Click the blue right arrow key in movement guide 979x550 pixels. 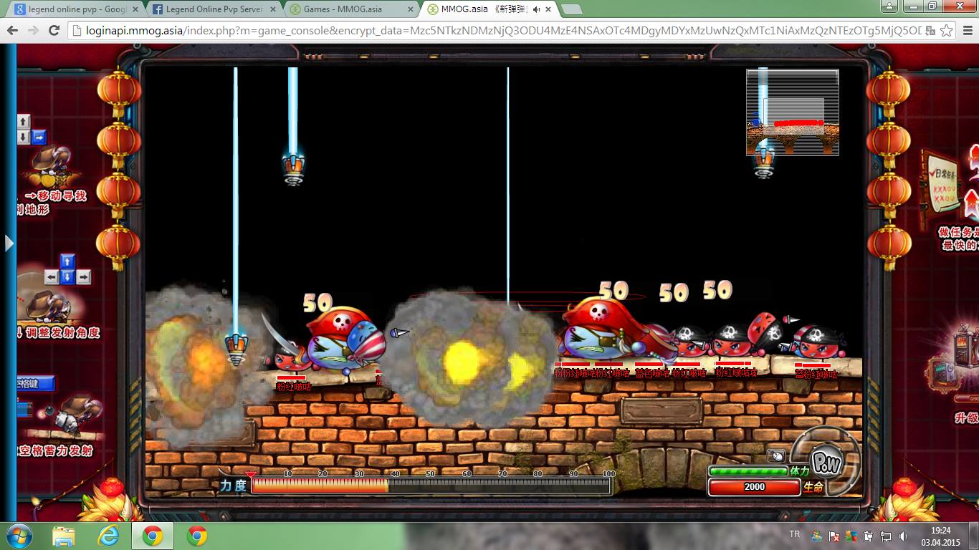coord(39,136)
